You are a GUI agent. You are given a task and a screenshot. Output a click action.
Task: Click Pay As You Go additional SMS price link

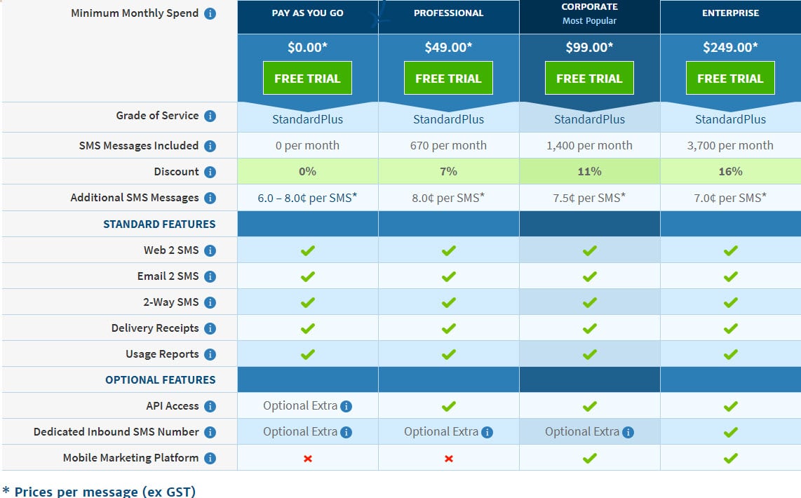(x=307, y=198)
